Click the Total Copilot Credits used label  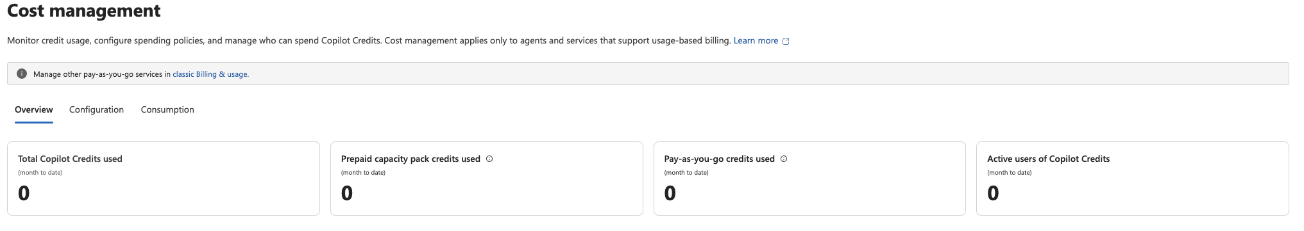(x=70, y=159)
